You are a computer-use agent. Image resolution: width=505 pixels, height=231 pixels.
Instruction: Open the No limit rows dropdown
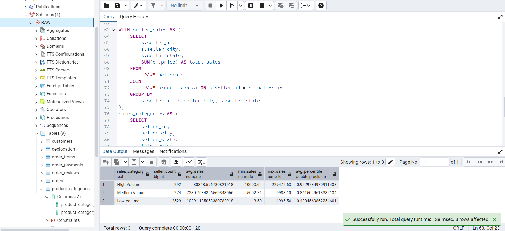click(x=184, y=6)
